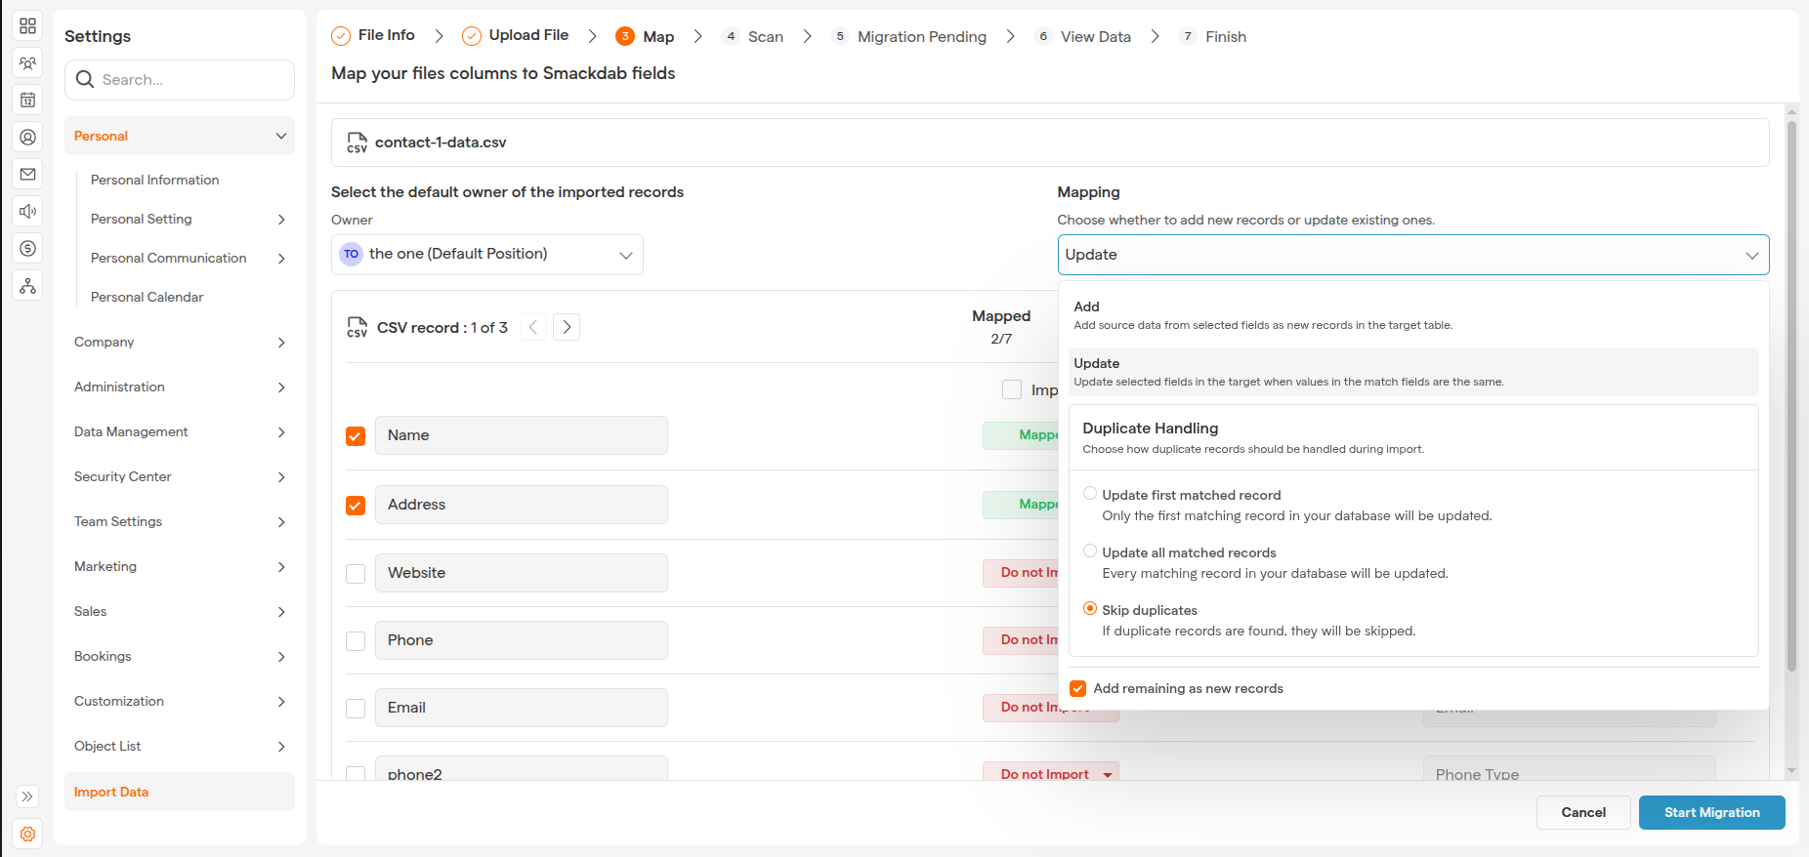
Task: Open the mail envelope icon
Action: click(27, 174)
